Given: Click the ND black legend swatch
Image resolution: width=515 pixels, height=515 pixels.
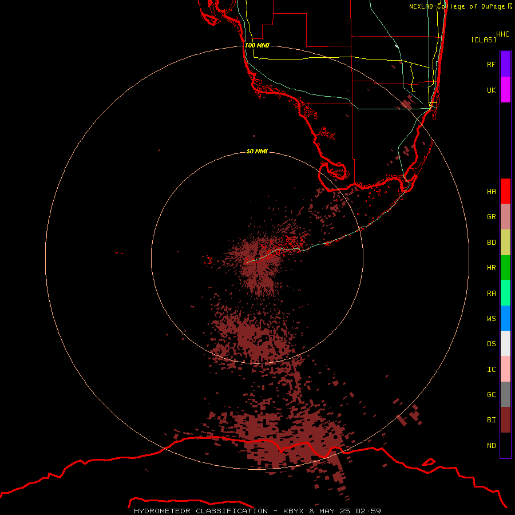Looking at the screenshot, I should (x=505, y=445).
